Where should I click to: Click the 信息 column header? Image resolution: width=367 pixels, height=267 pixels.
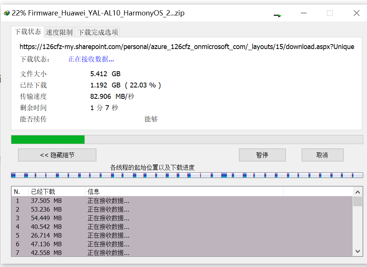coord(184,192)
